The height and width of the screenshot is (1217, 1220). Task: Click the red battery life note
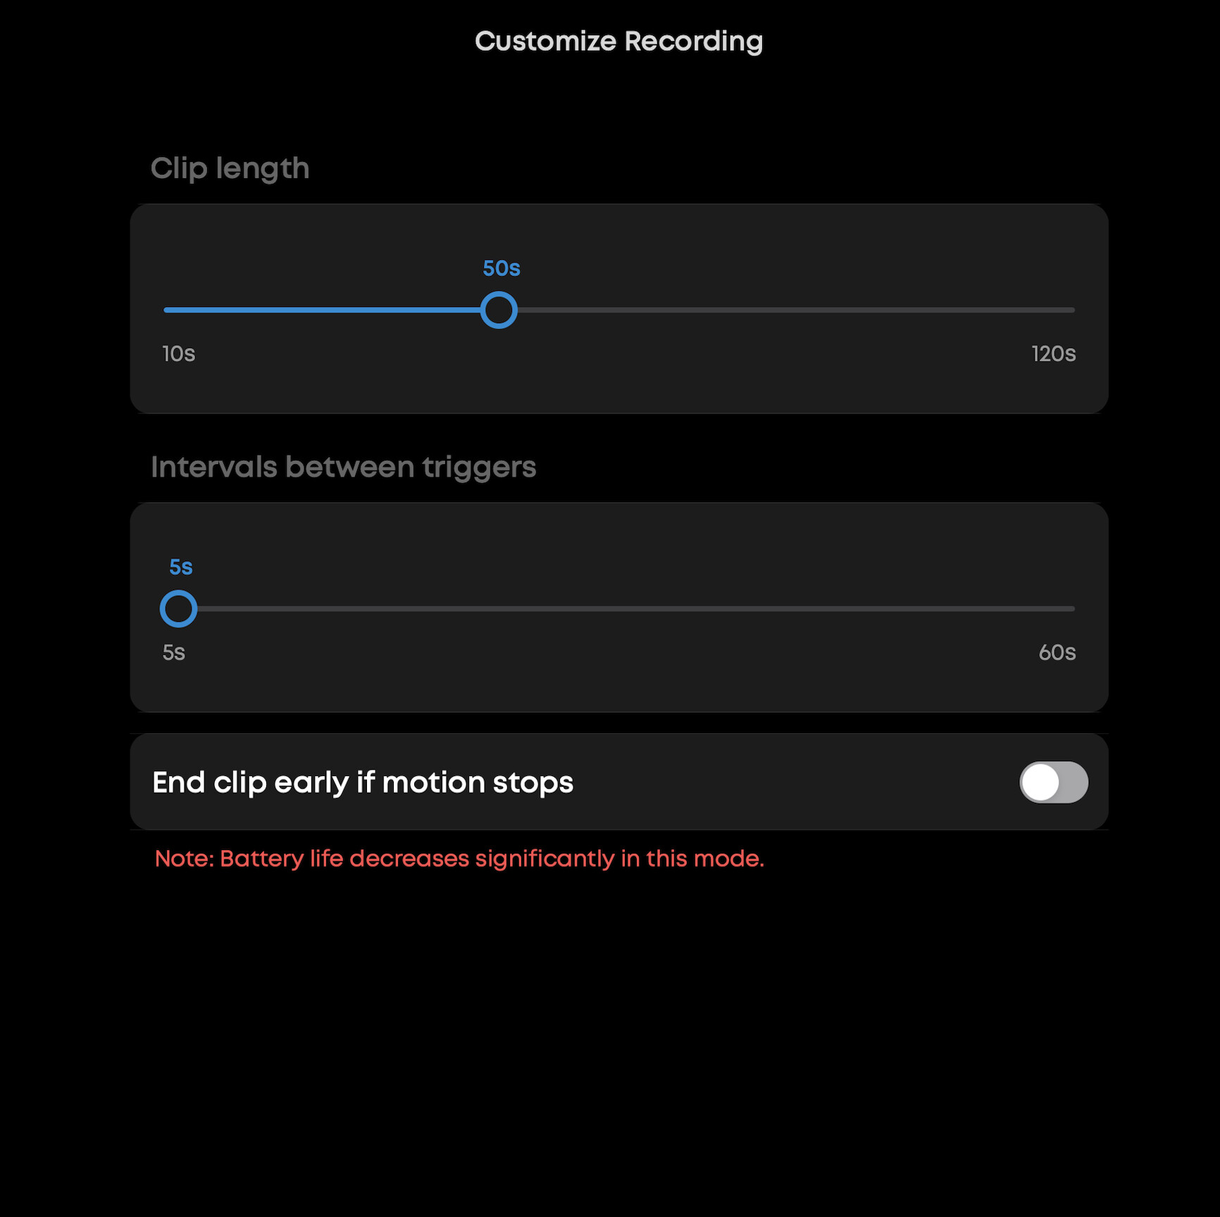(459, 859)
